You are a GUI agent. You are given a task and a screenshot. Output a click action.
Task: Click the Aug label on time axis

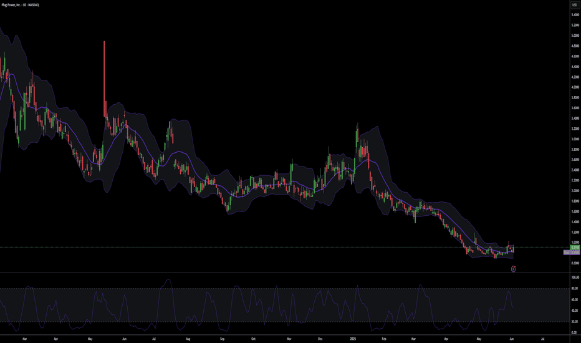coord(188,339)
